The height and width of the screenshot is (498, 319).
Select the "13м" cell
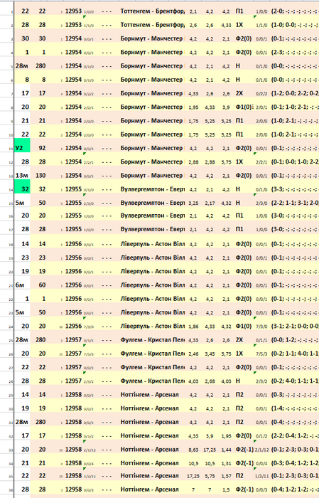(22, 175)
